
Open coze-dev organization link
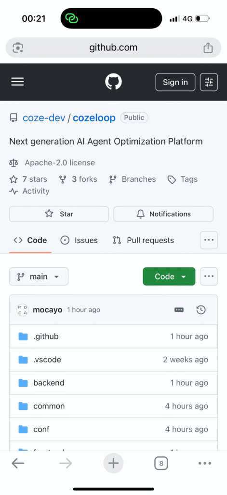[x=44, y=118]
